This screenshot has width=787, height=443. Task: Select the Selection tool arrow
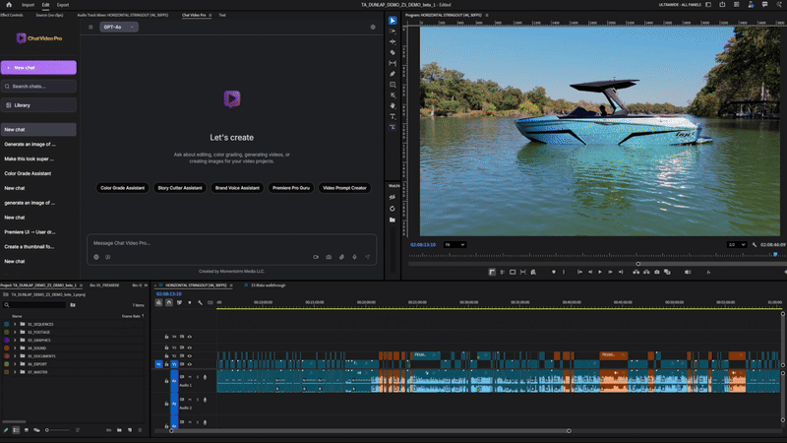(393, 21)
